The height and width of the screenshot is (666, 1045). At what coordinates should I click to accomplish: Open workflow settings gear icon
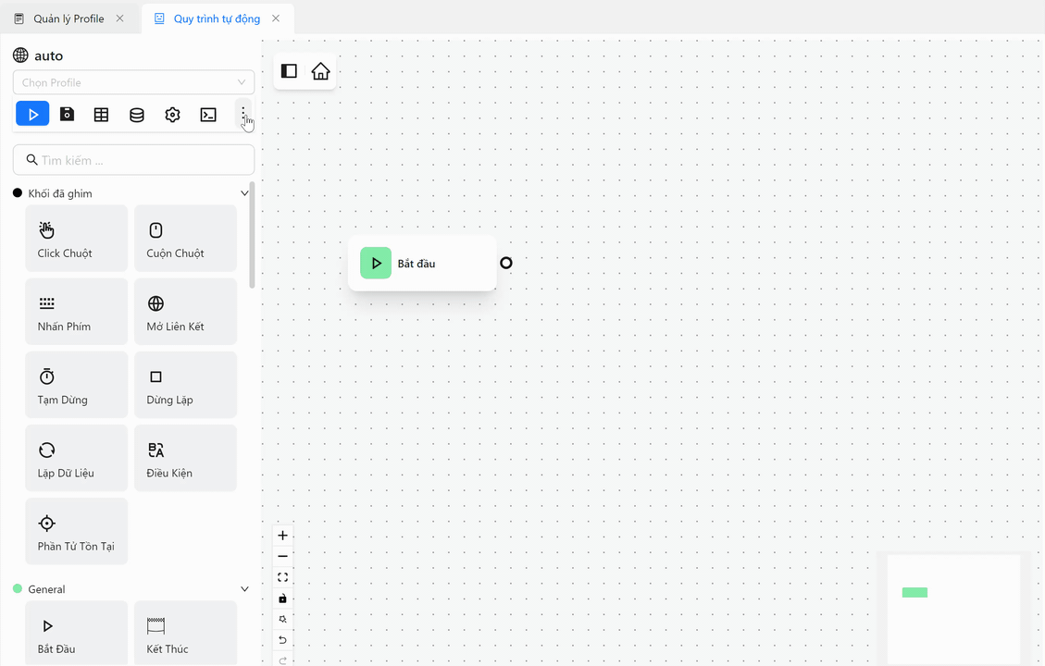pyautogui.click(x=172, y=115)
